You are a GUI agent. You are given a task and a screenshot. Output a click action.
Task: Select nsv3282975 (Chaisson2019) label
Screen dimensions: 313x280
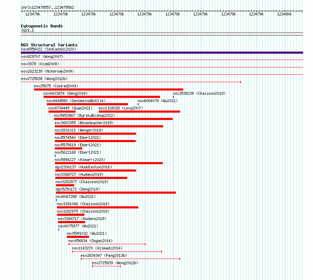tap(83, 211)
